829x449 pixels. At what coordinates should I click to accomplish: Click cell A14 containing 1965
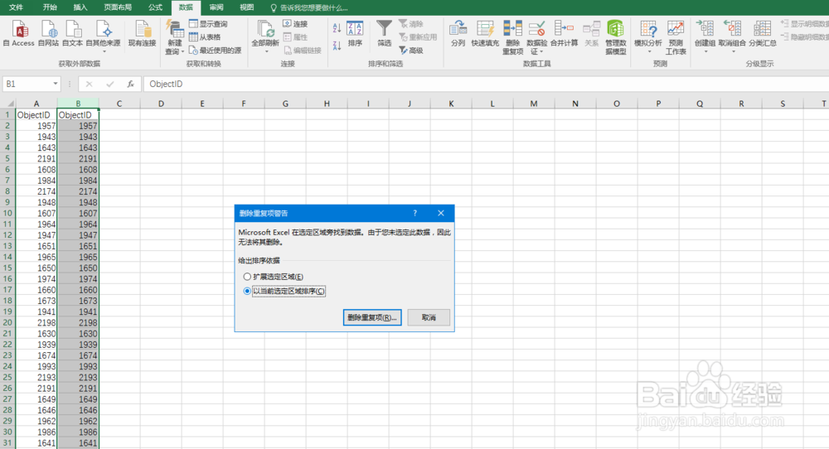click(36, 258)
